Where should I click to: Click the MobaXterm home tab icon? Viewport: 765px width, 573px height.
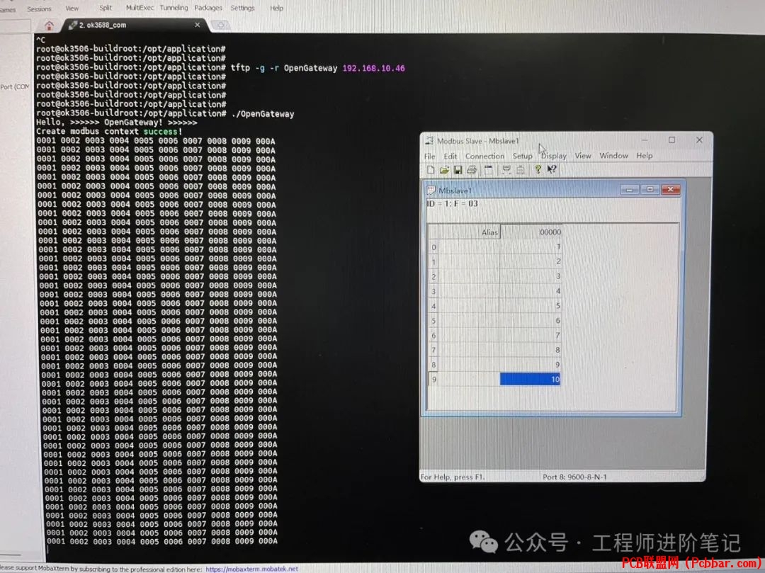[x=49, y=25]
